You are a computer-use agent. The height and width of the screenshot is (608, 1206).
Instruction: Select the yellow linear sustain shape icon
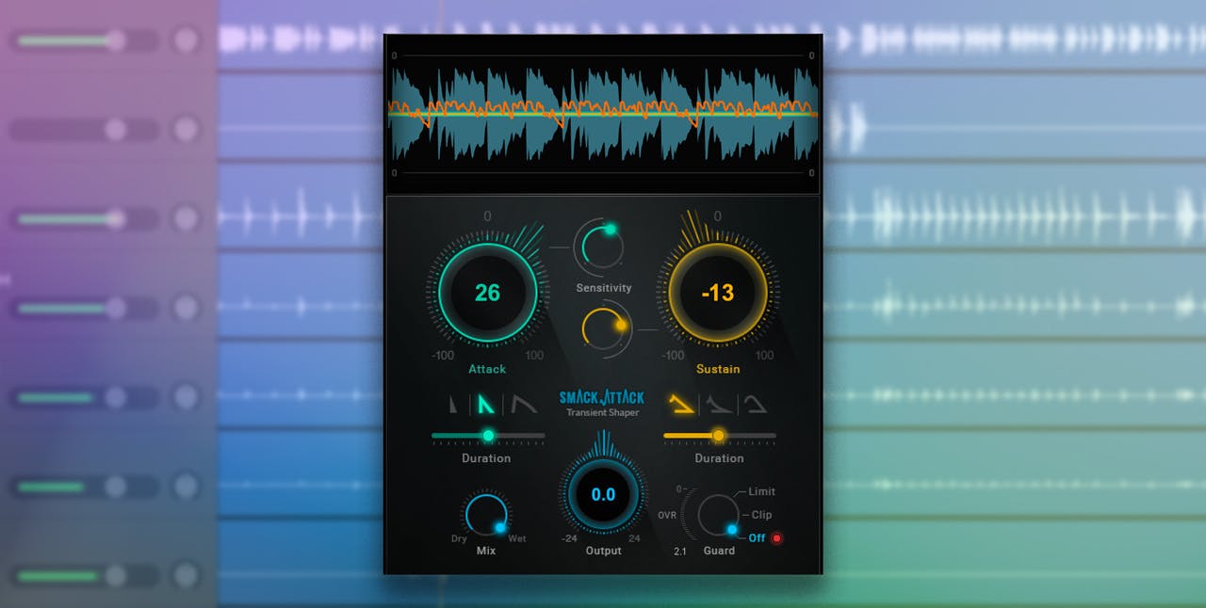point(682,404)
